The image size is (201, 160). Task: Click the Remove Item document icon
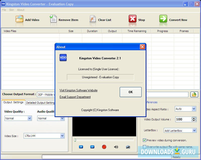click(x=53, y=19)
